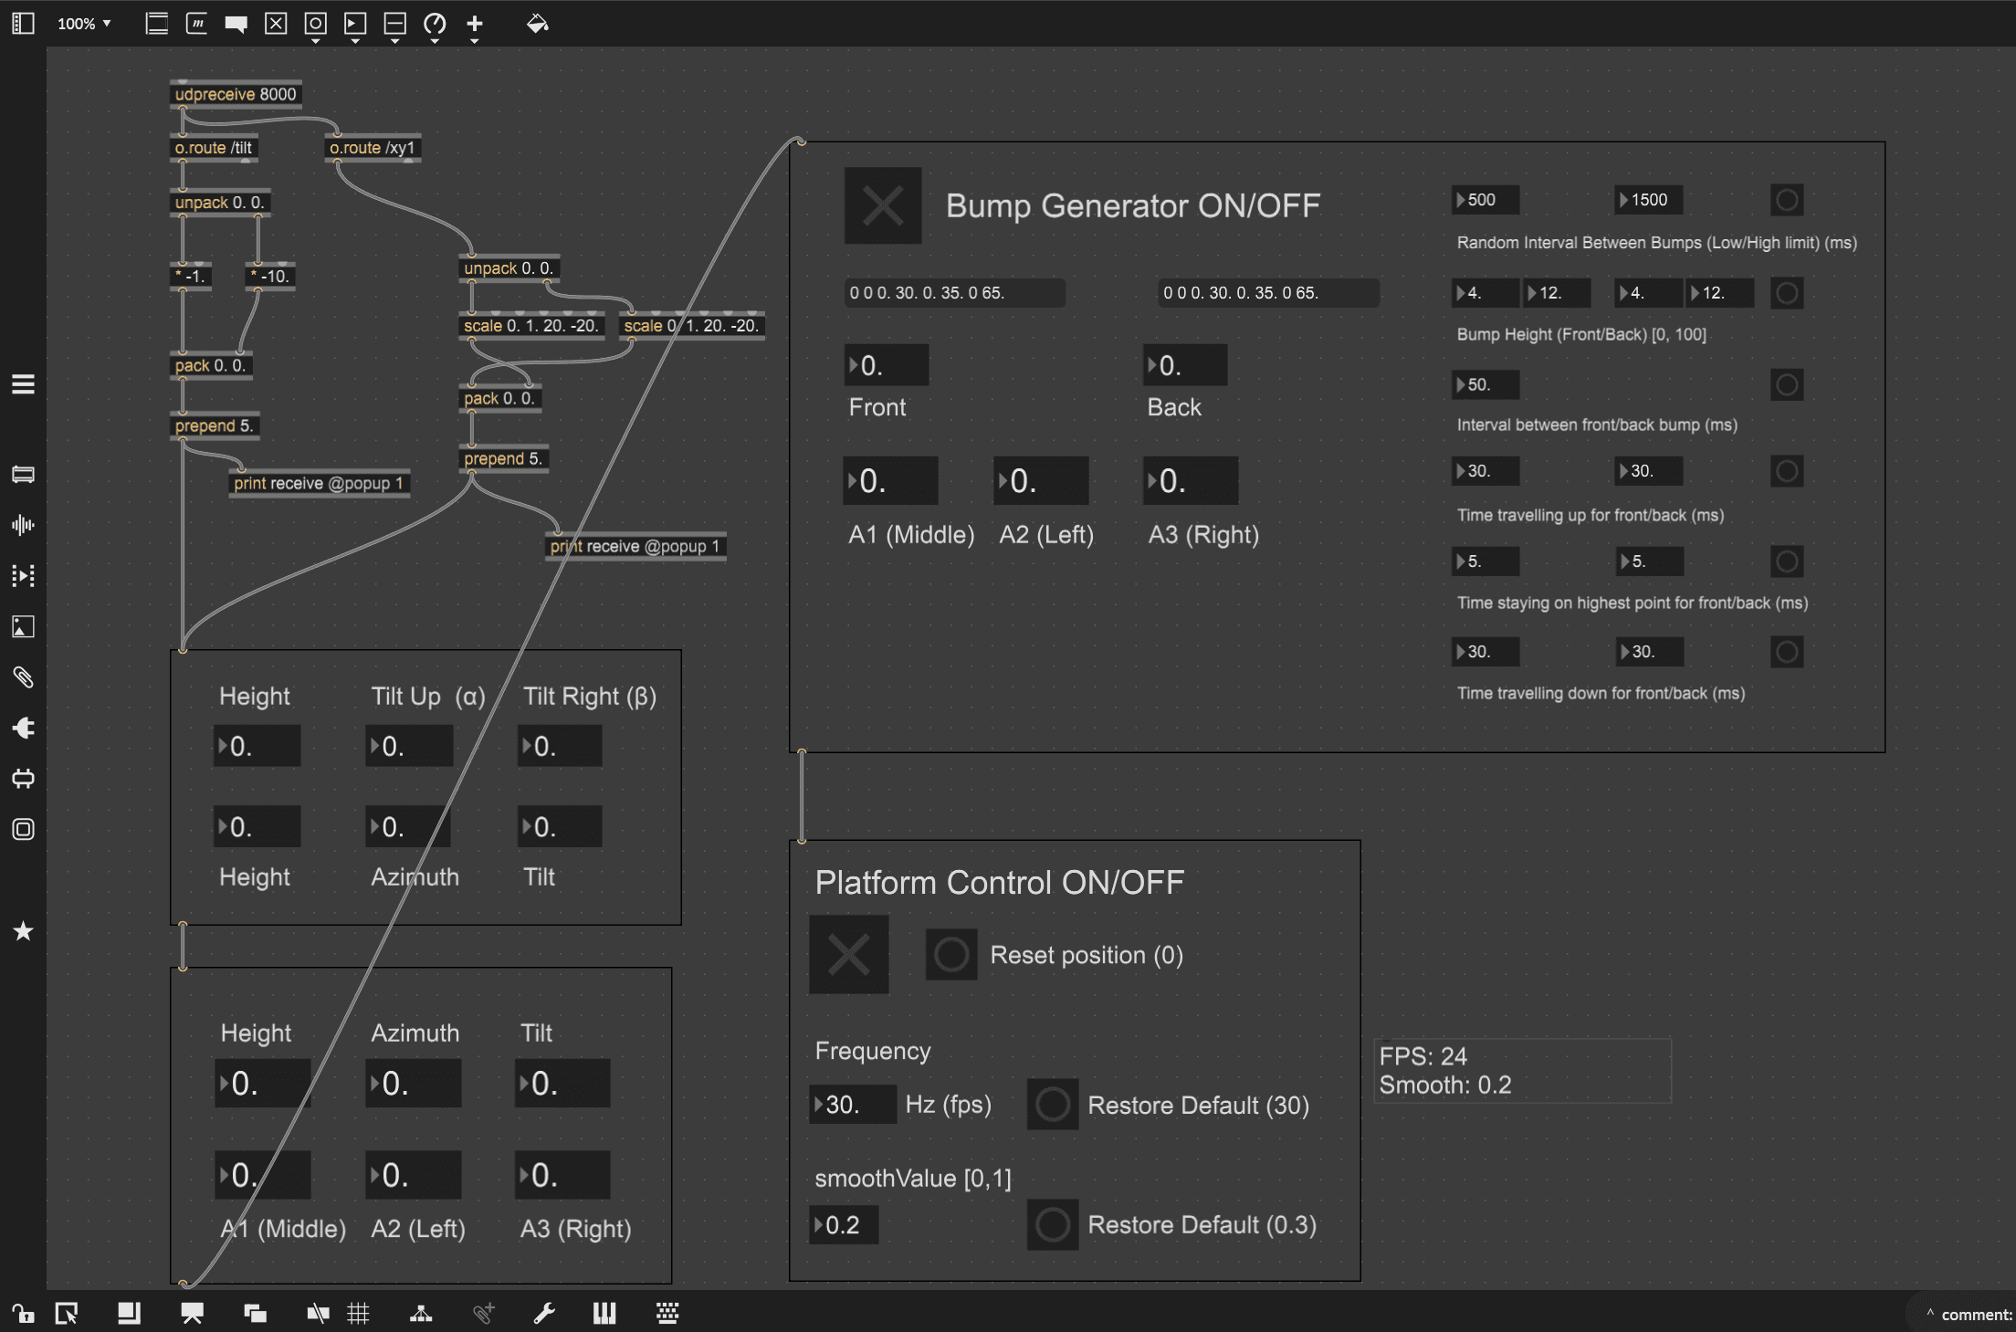
Task: Toggle Bump Generator ON/OFF switch
Action: pos(882,205)
